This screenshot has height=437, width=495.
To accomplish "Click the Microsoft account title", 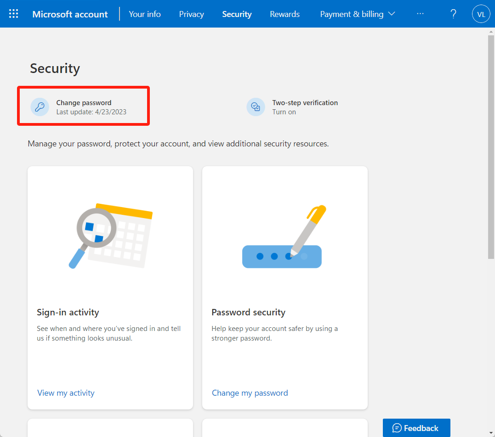I will [70, 14].
